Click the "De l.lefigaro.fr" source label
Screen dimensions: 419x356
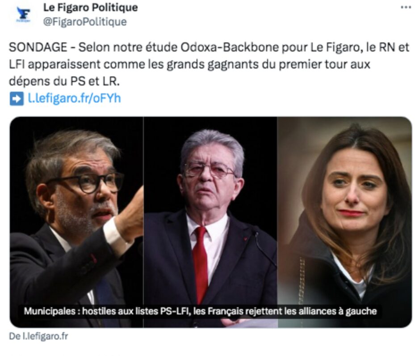coord(38,336)
